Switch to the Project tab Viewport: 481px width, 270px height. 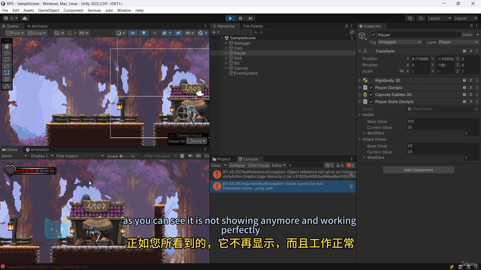coord(221,159)
